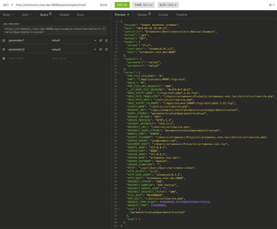
Task: Open the Auth type dropdown tab
Action: [26, 15]
